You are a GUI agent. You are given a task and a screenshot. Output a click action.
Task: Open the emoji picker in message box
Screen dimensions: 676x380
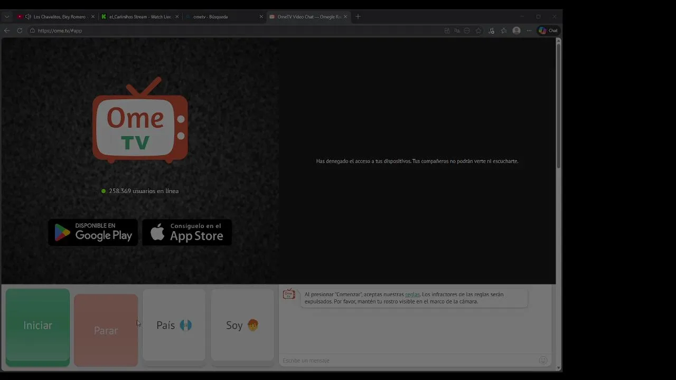click(x=543, y=360)
